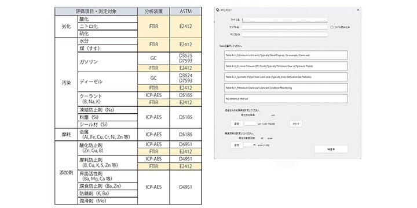Viewport: 417px width, 208px height.
Task: Click the path-length um value input field
Action: pos(251,124)
